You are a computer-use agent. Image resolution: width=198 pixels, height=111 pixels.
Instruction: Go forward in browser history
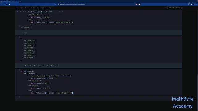point(4,4)
